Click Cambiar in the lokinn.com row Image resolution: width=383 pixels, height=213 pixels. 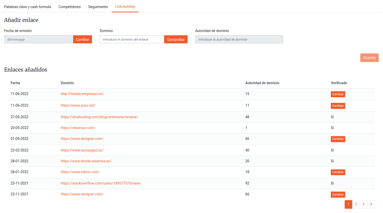(338, 172)
